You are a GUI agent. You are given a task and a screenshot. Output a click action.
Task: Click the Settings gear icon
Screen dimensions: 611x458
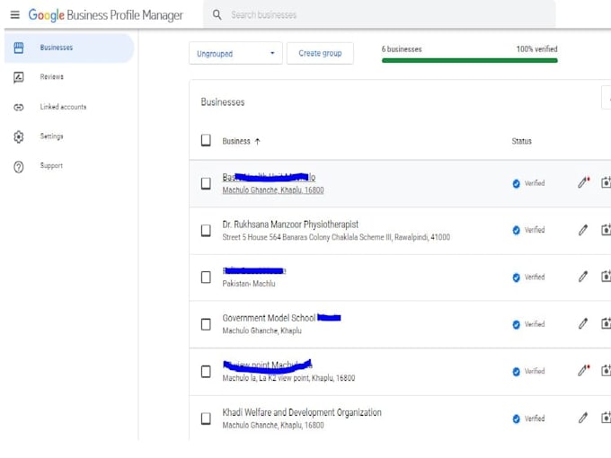tap(19, 137)
